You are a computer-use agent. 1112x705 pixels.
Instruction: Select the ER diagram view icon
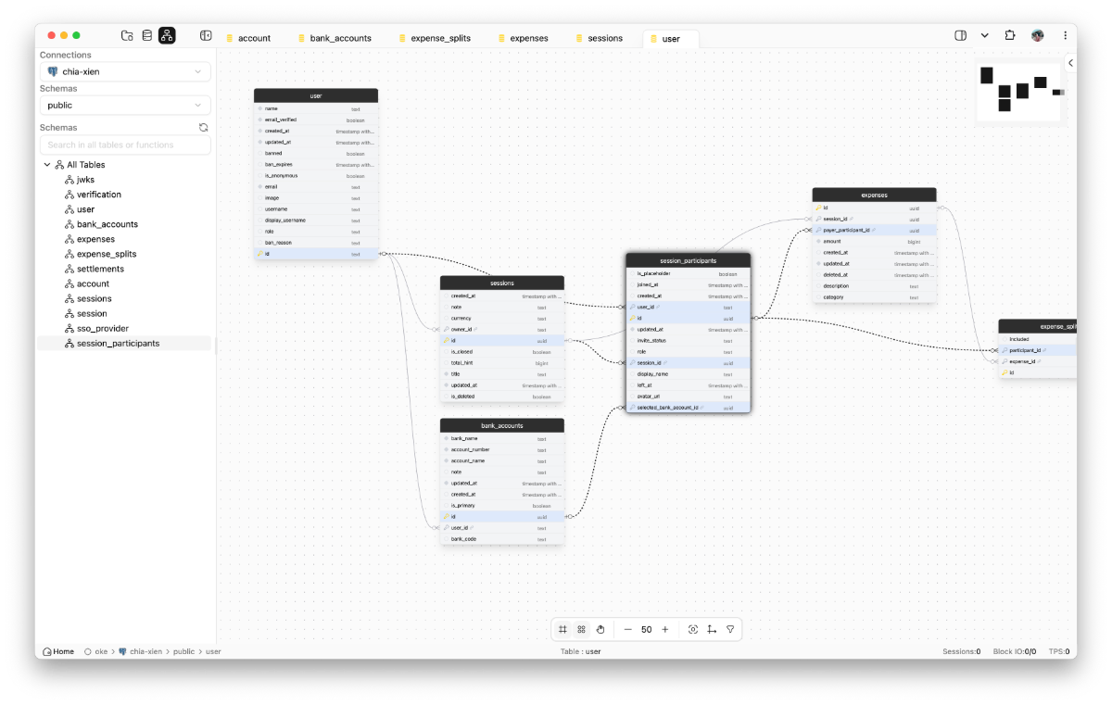point(167,35)
